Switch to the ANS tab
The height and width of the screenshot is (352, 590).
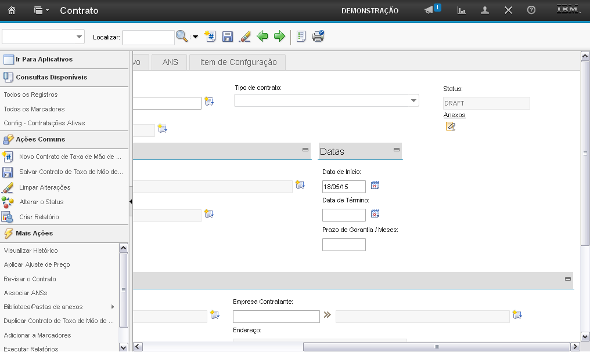coord(170,62)
